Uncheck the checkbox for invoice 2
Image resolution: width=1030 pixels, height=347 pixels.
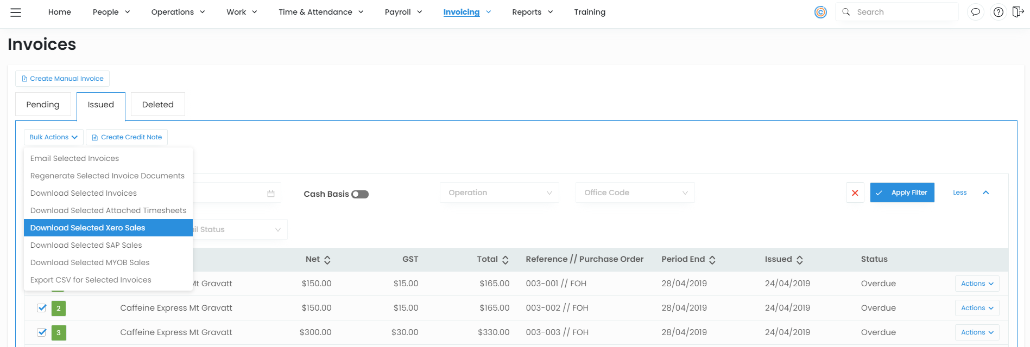pos(42,308)
